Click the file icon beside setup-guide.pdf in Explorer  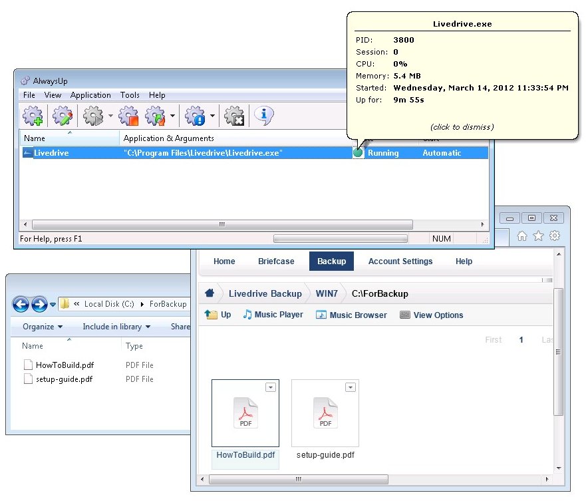28,379
